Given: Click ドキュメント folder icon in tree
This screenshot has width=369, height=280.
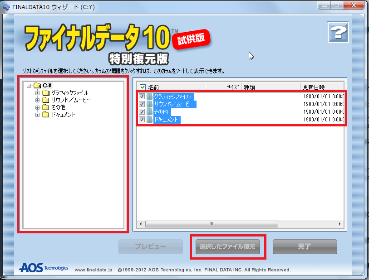Looking at the screenshot, I should 46,115.
